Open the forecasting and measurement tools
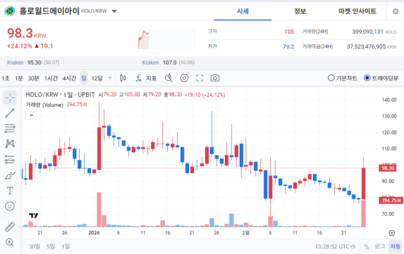The image size is (404, 254). point(10,160)
